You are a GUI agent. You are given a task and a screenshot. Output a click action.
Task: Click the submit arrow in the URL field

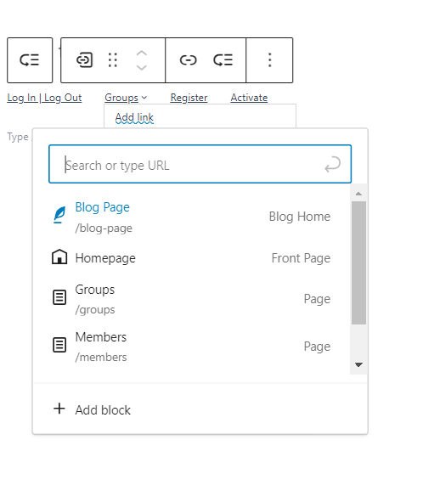point(333,164)
